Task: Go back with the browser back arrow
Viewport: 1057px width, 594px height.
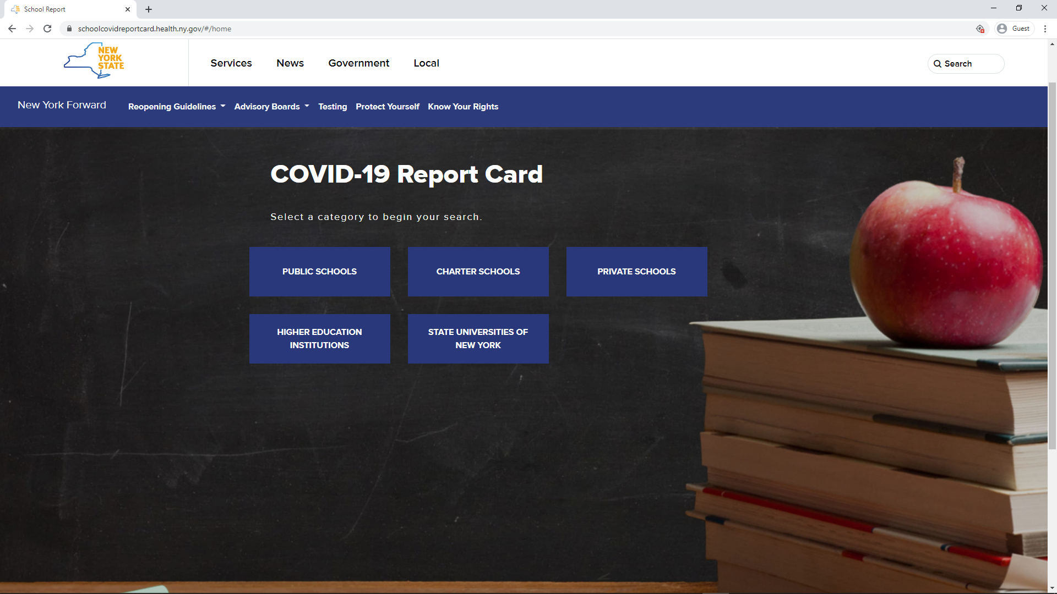Action: click(12, 29)
